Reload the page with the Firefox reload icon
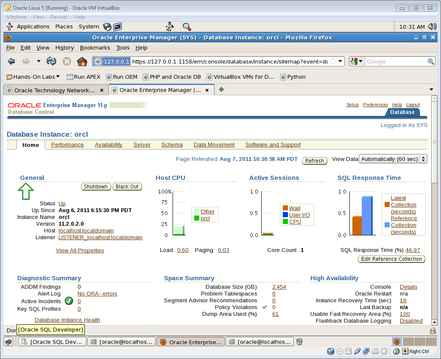Image resolution: width=441 pixels, height=359 pixels. coord(51,61)
